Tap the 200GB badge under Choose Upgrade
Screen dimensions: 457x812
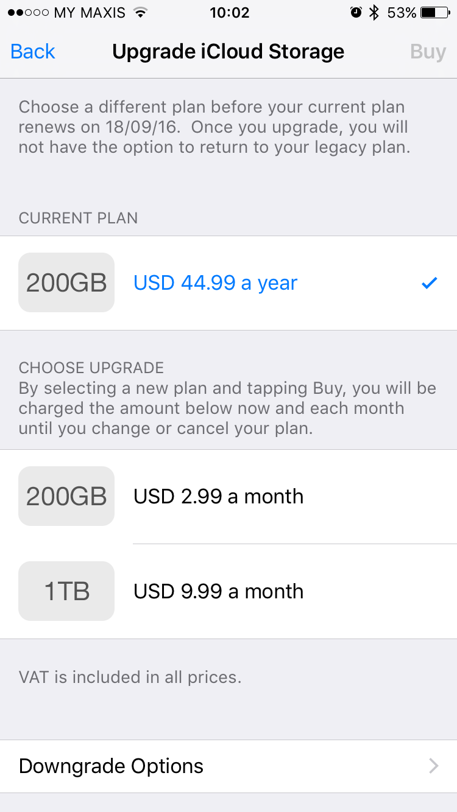pyautogui.click(x=66, y=497)
